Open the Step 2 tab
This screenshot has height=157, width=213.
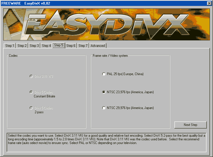click(x=22, y=46)
